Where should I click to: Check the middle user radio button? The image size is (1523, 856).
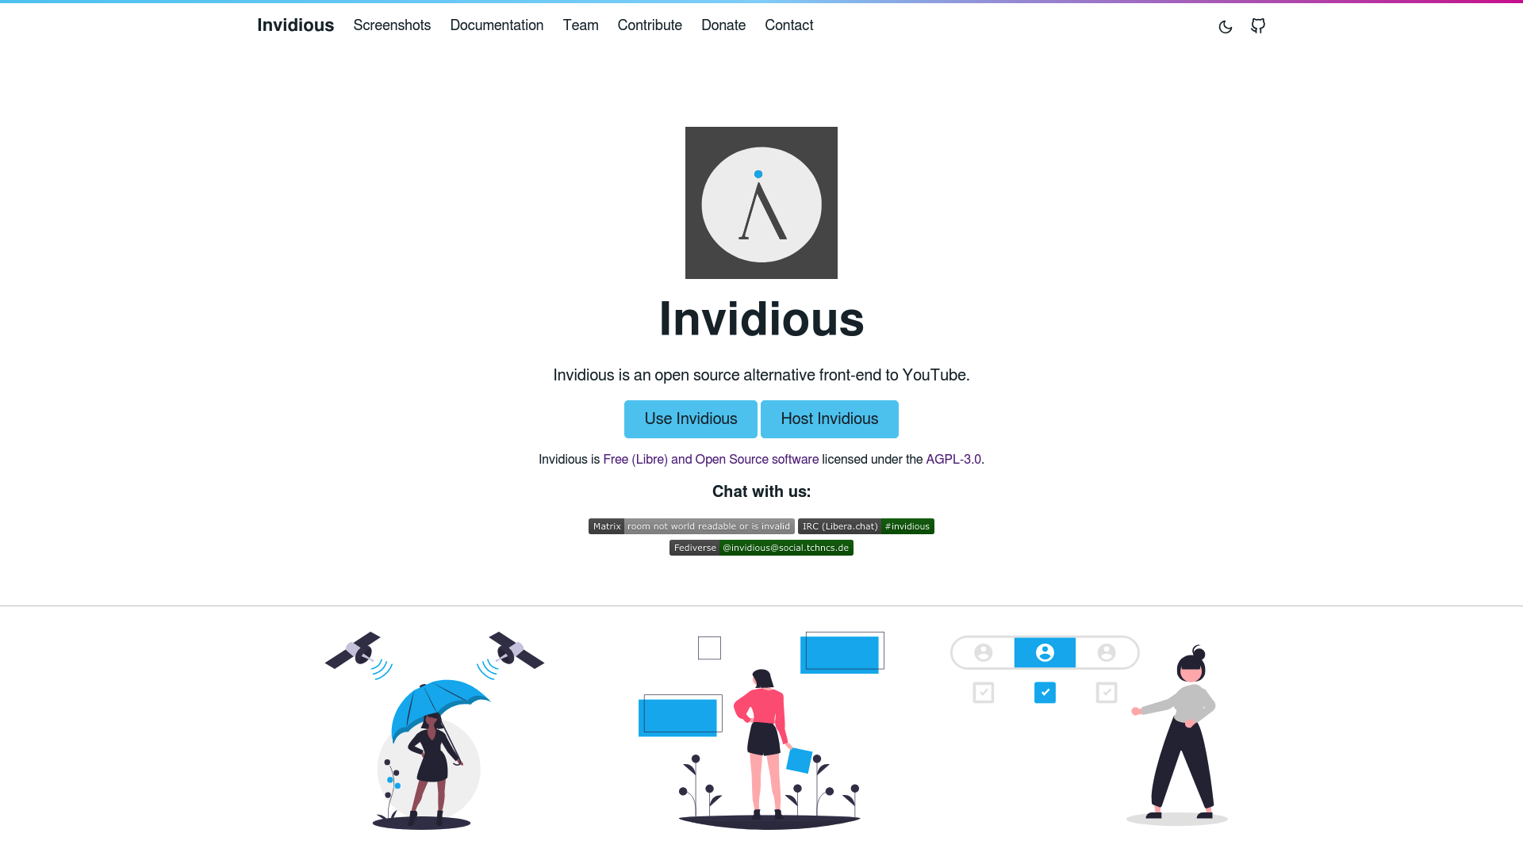[1044, 652]
